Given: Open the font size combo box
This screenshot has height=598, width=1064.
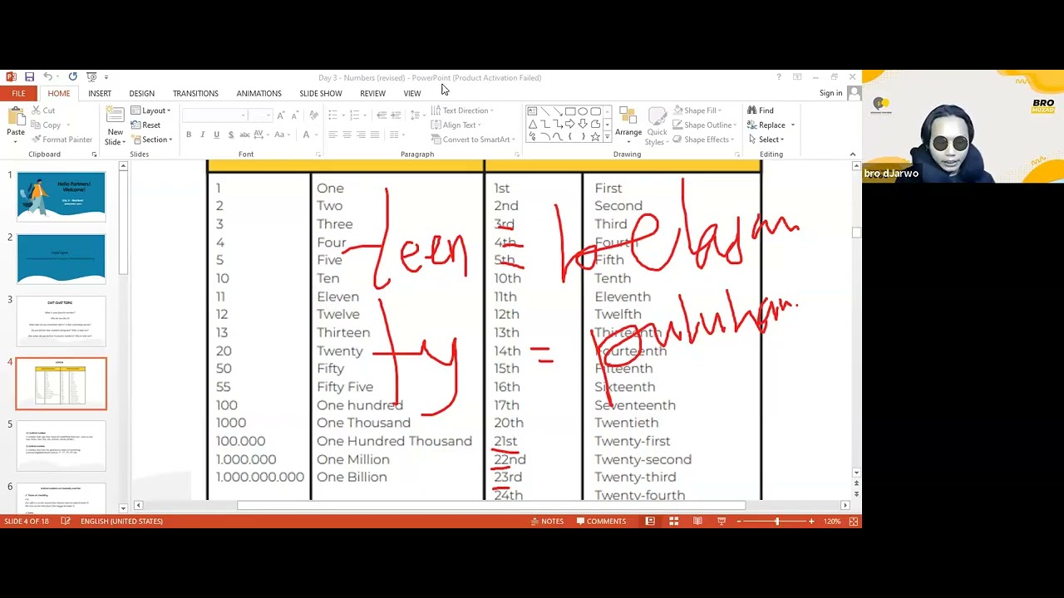Looking at the screenshot, I should pos(260,115).
